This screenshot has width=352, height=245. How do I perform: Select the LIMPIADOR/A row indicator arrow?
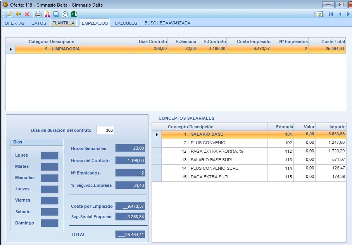coord(10,49)
